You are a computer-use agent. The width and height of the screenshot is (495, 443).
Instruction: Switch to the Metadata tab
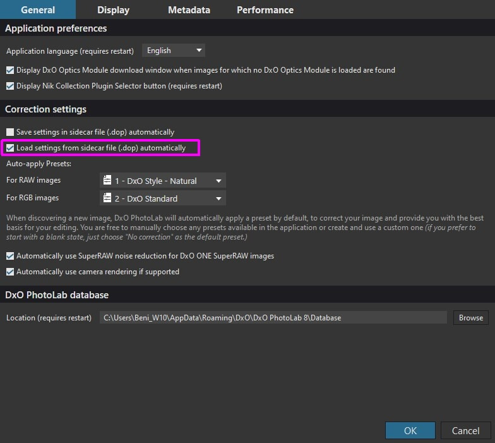pos(189,10)
